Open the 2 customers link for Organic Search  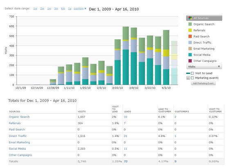[x=175, y=117]
